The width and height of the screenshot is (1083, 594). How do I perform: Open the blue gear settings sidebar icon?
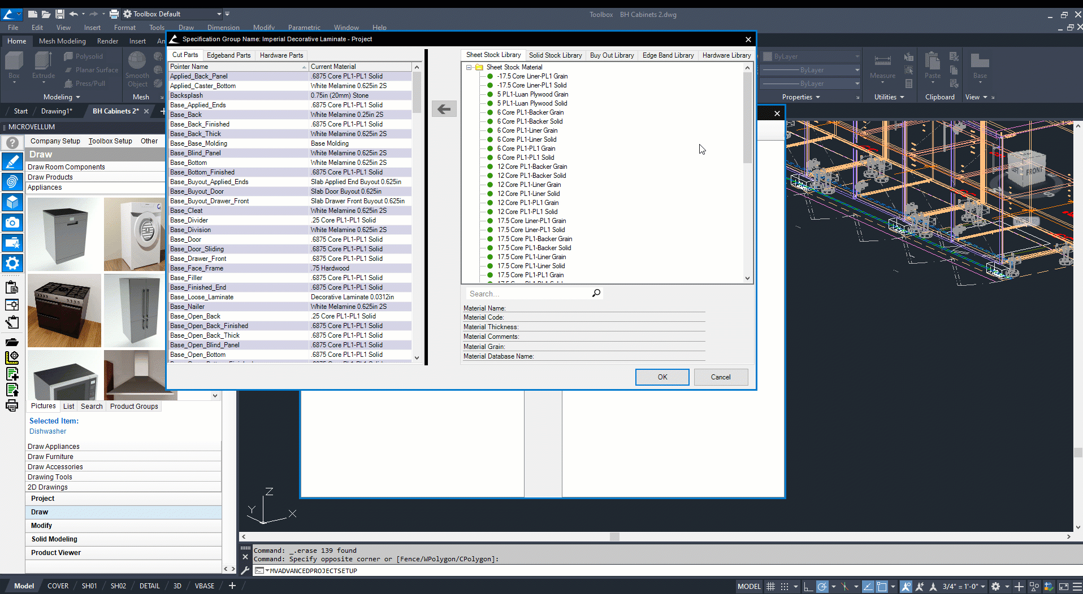[12, 263]
